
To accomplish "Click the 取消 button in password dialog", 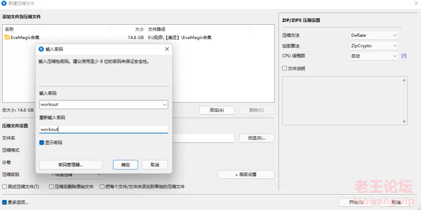I will point(155,165).
